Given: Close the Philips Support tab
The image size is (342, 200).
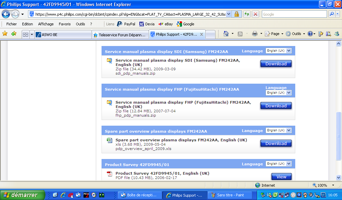Looking at the screenshot, I should click(201, 34).
